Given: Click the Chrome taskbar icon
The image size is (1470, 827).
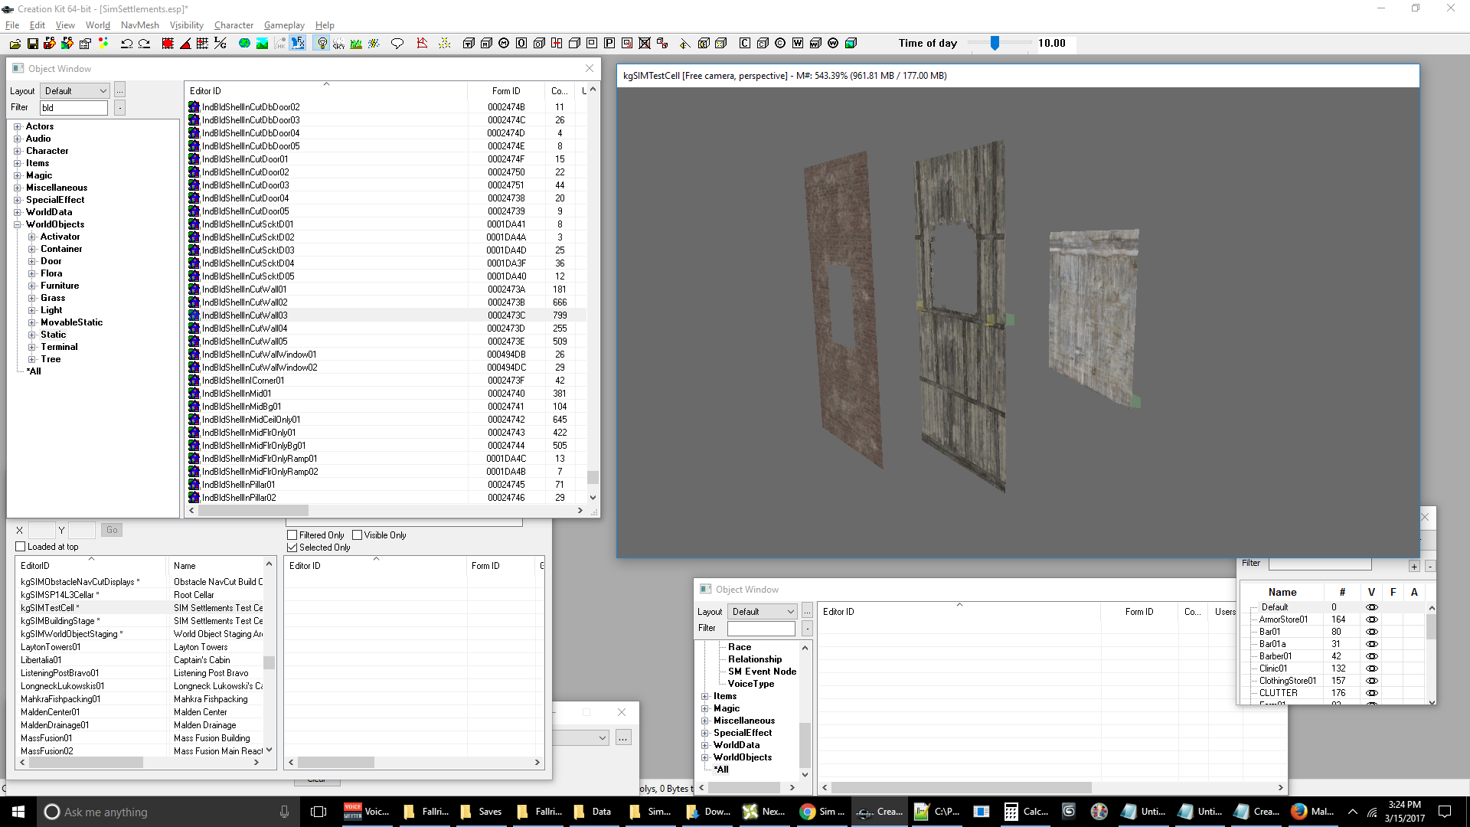Looking at the screenshot, I should [822, 812].
